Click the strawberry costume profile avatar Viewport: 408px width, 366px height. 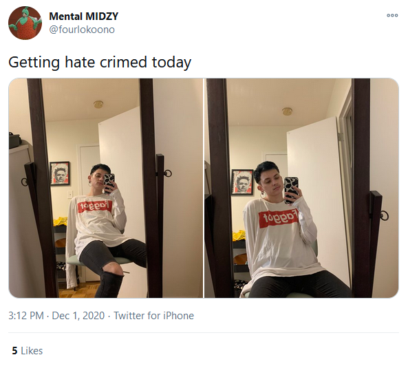25,23
